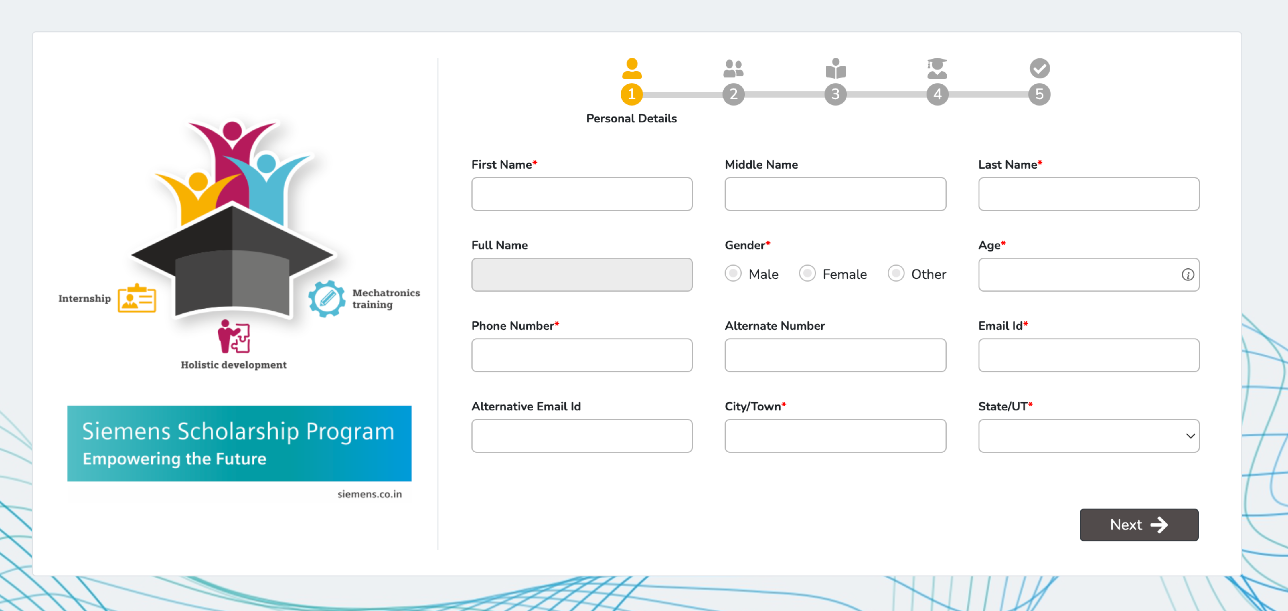Click the graduation cap icon above step 4
The width and height of the screenshot is (1288, 611).
(x=937, y=69)
